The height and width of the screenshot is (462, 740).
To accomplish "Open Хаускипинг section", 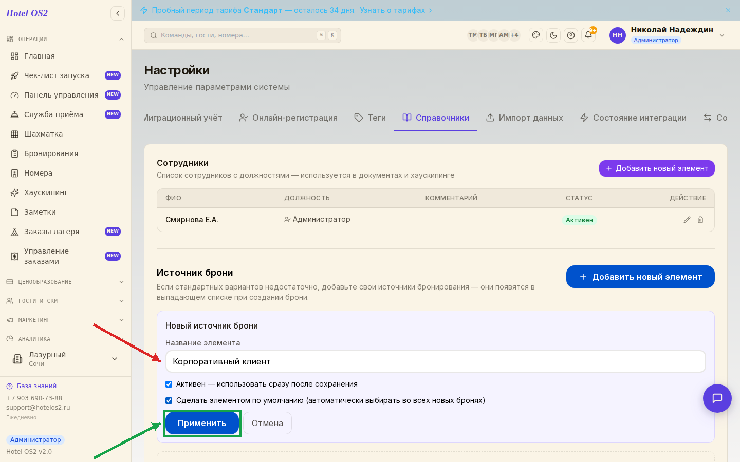I will (66, 192).
